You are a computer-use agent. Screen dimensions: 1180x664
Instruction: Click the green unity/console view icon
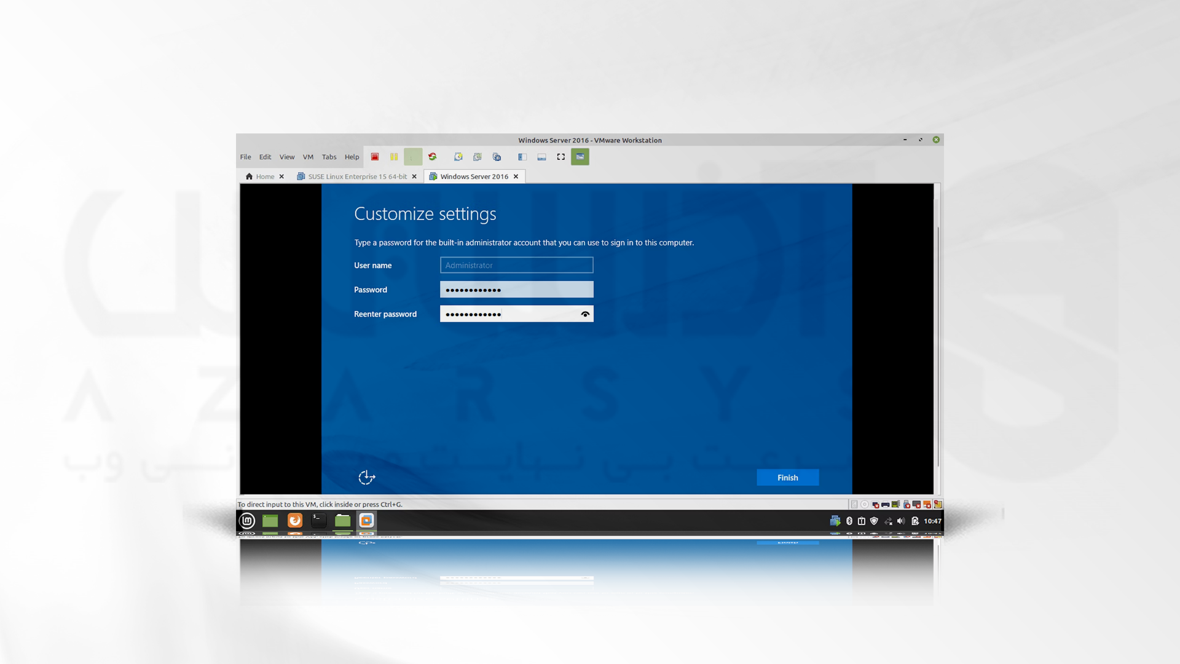tap(580, 157)
